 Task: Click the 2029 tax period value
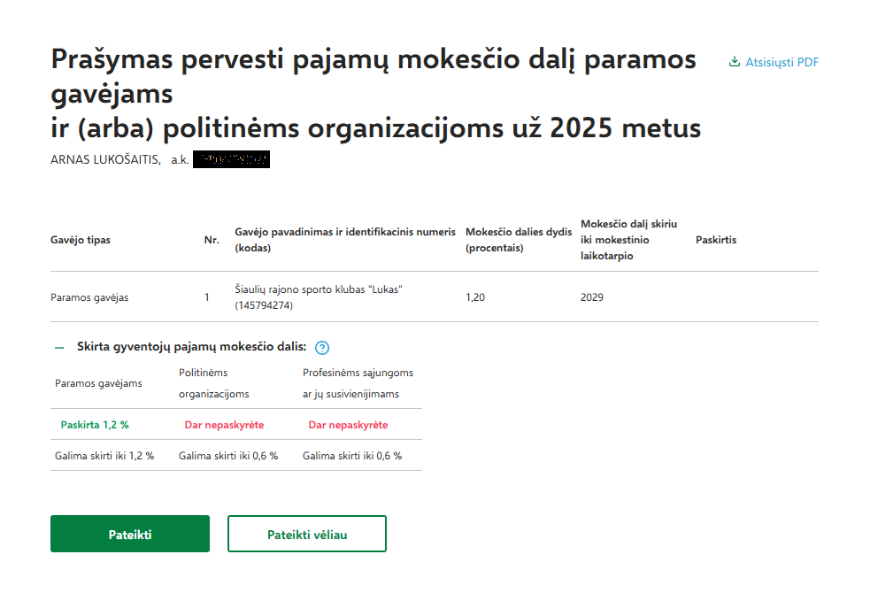coord(592,297)
